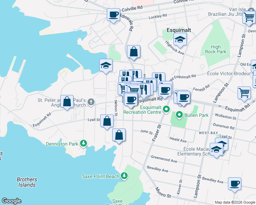This screenshot has width=256, height=205.
Task: Click the Map data ©2026 Google attribution
Action: [x=235, y=202]
